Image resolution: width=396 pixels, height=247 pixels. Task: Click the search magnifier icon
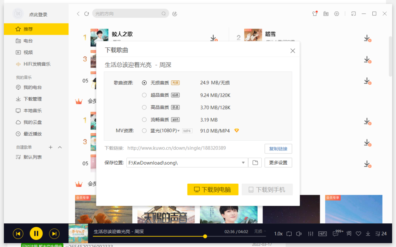tap(164, 14)
